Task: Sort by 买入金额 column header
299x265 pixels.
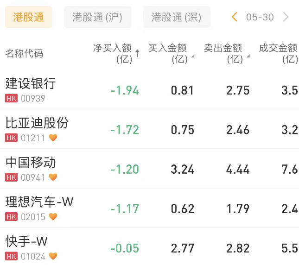Action: (170, 53)
